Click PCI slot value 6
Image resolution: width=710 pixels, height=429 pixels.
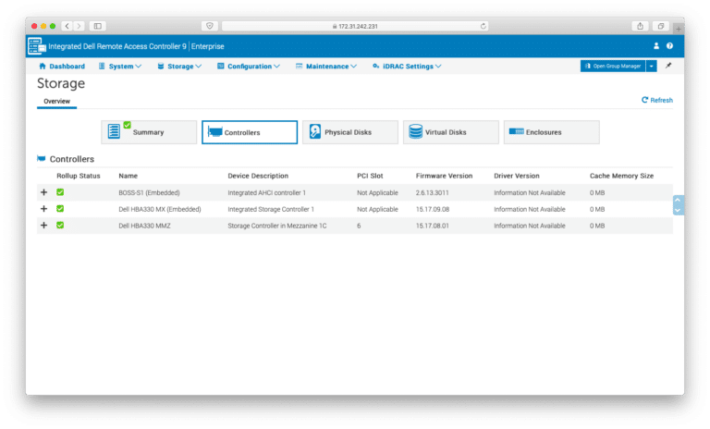point(359,226)
